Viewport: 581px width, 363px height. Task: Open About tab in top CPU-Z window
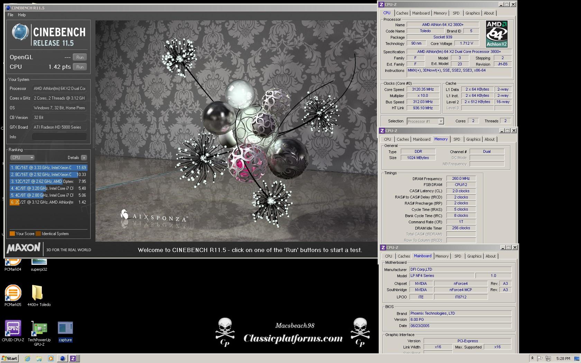[489, 13]
